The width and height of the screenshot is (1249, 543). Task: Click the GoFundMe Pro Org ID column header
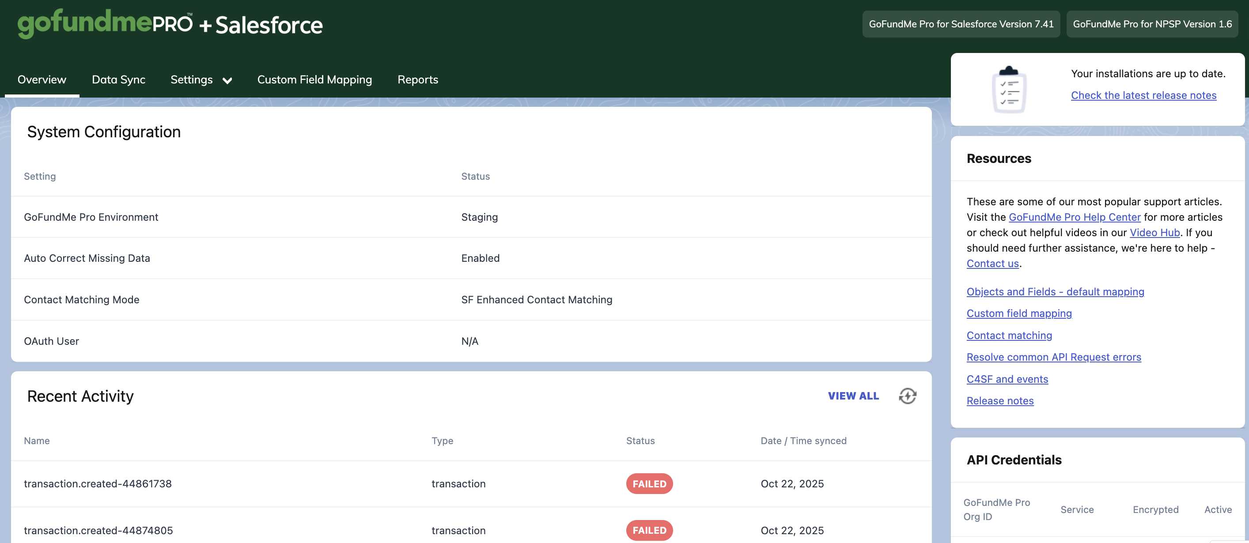[x=996, y=509]
